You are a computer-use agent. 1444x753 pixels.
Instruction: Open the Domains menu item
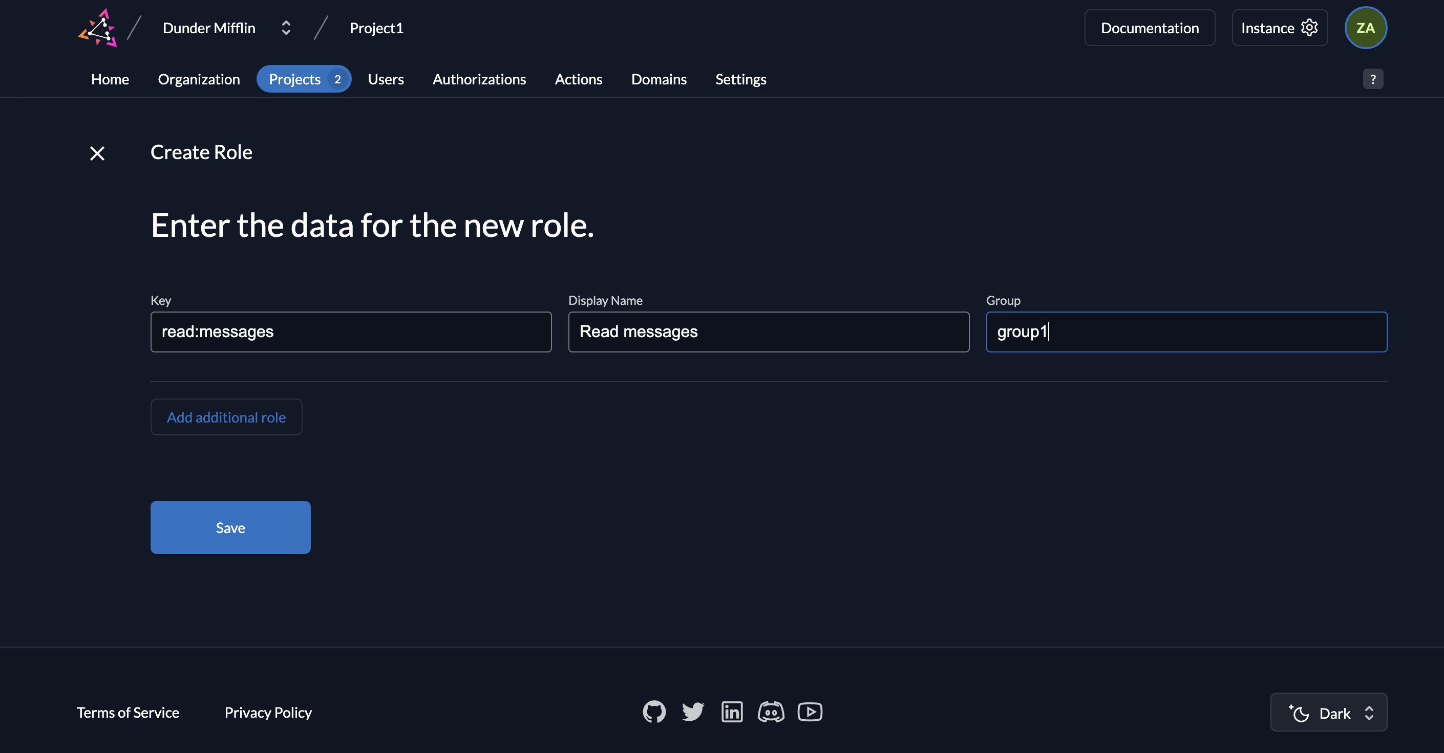[659, 78]
